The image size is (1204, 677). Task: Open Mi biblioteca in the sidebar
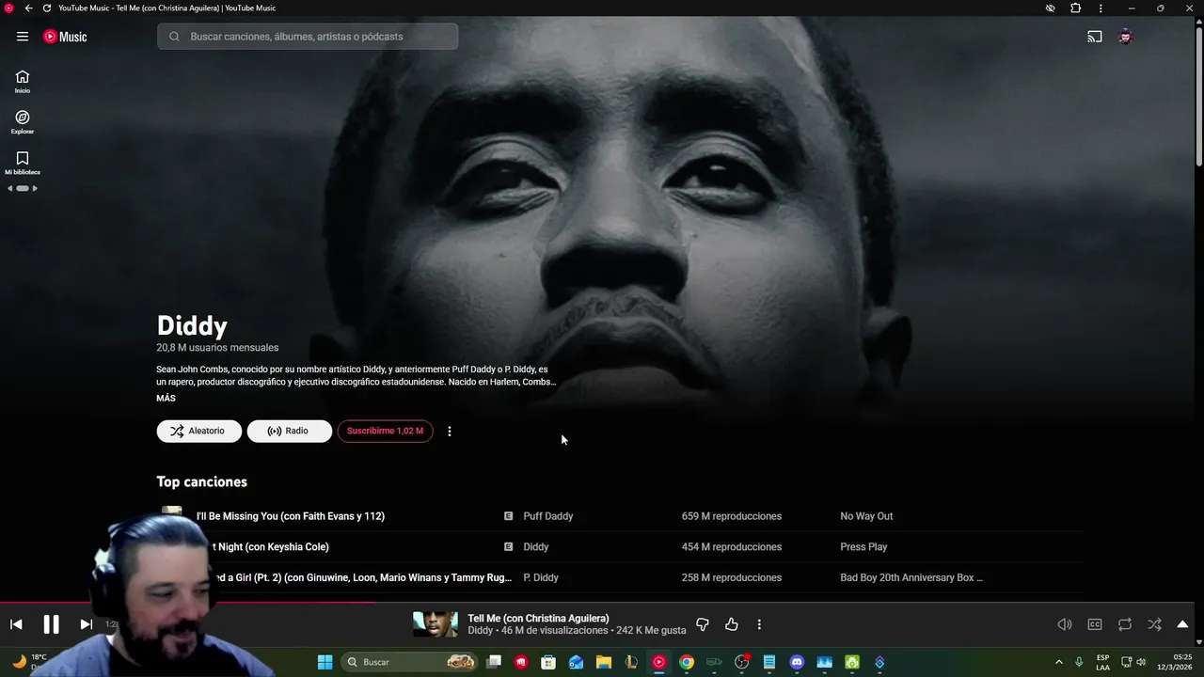coord(23,164)
